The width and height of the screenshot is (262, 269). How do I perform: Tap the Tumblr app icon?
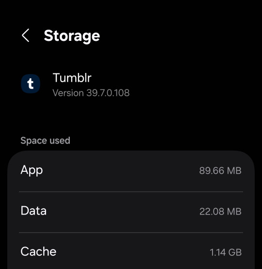point(31,84)
